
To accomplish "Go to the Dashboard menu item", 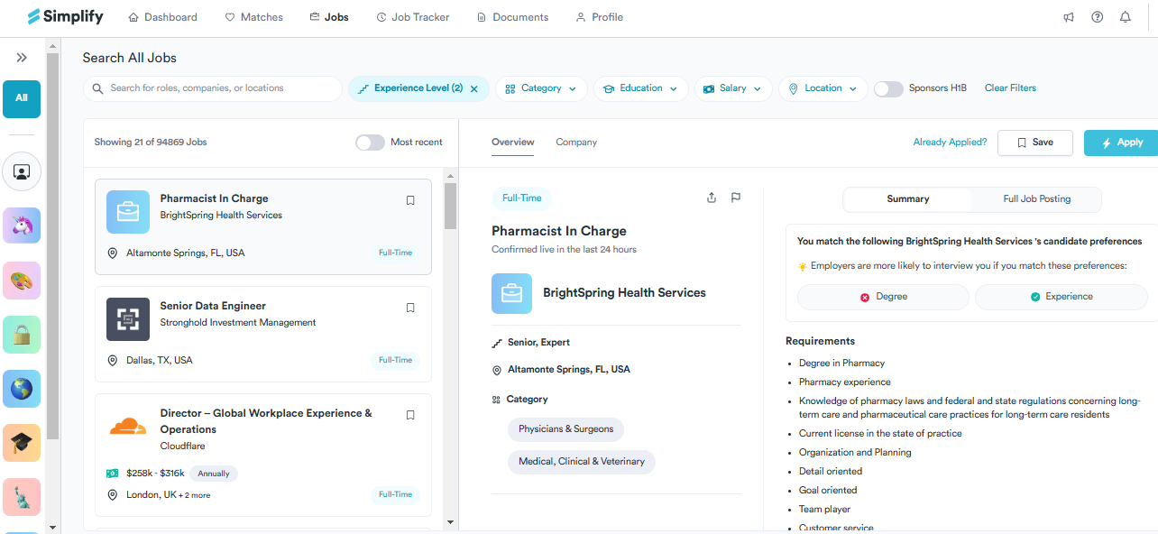I will click(x=162, y=17).
